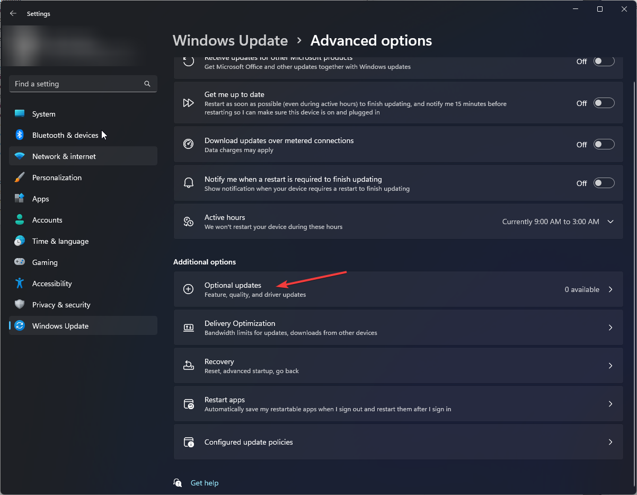Viewport: 637px width, 495px height.
Task: Go back to Windows Update breadcrumb
Action: point(231,41)
